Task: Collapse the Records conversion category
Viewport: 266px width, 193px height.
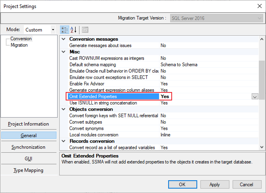Action: (63, 141)
